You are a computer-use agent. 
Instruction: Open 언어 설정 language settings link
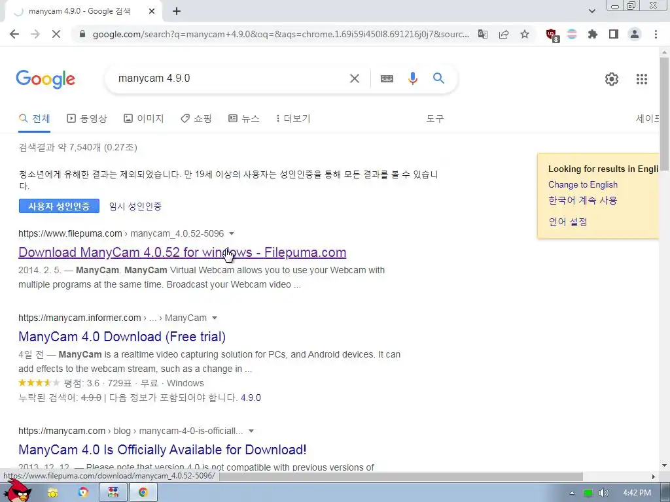point(568,222)
